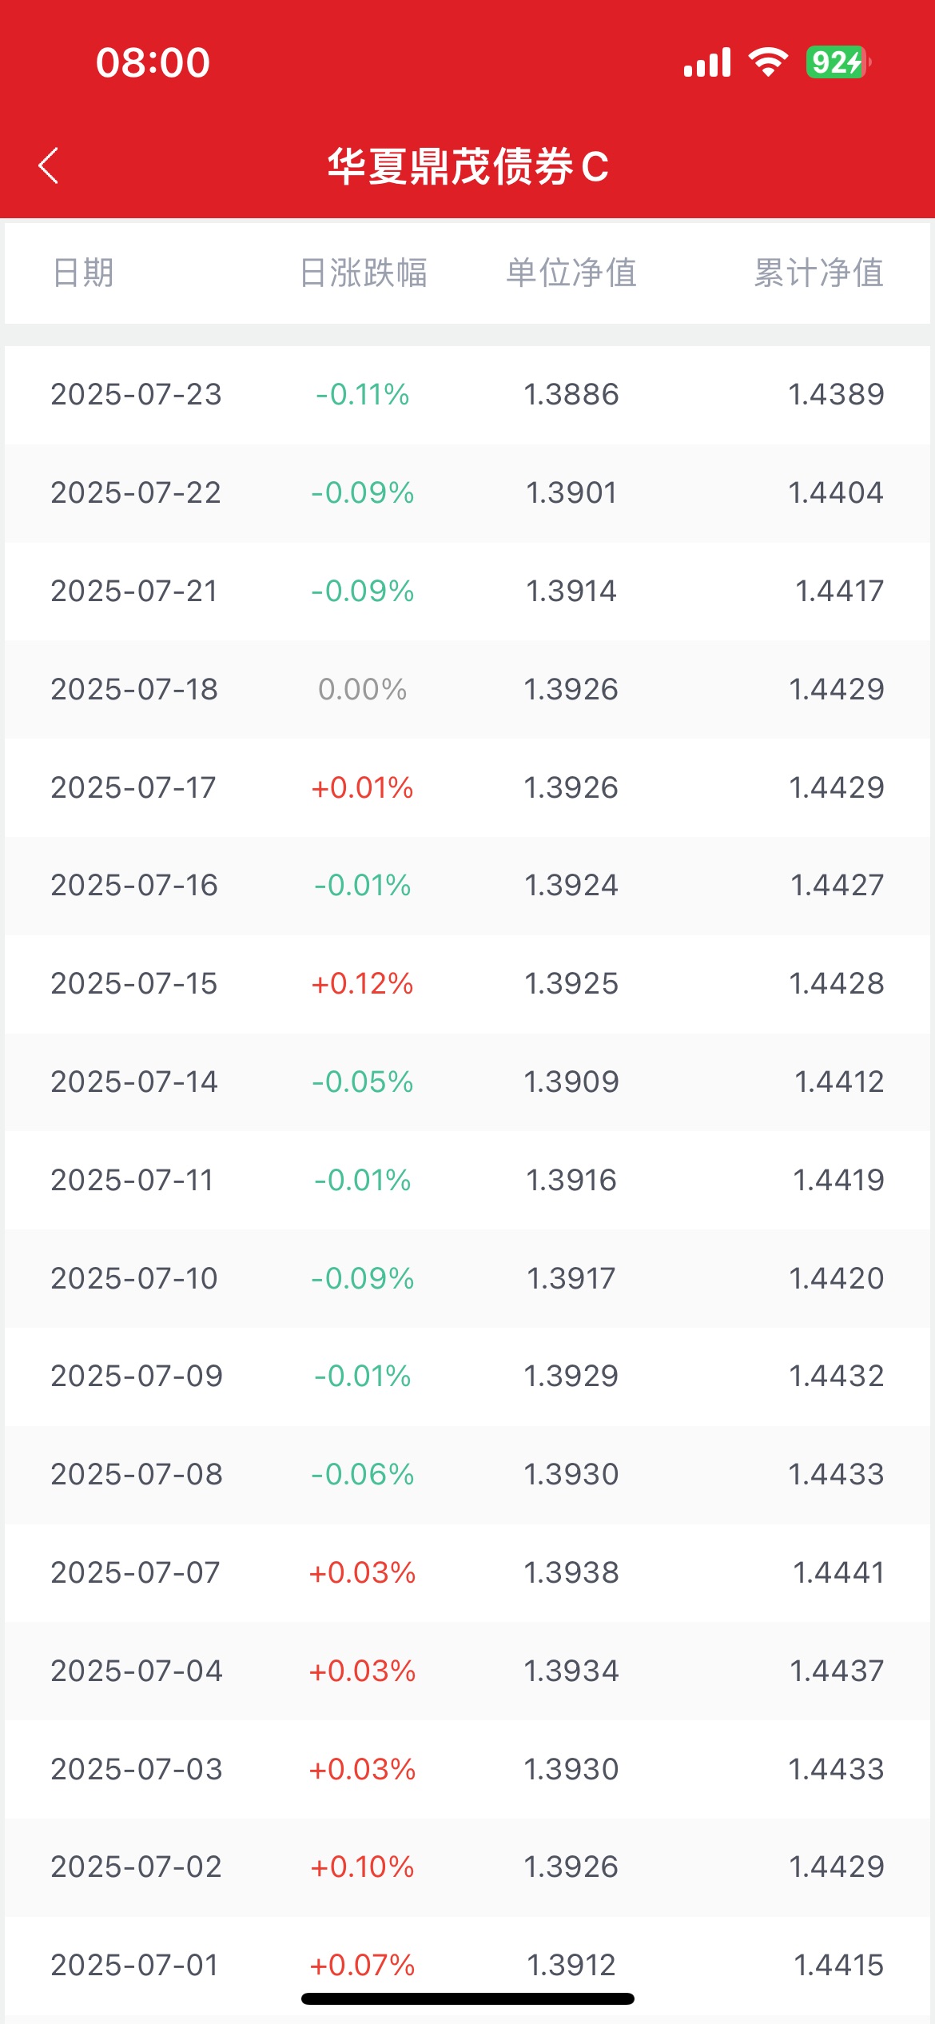The width and height of the screenshot is (935, 2024).
Task: Select the 2025-07-23 date row
Action: [x=136, y=394]
